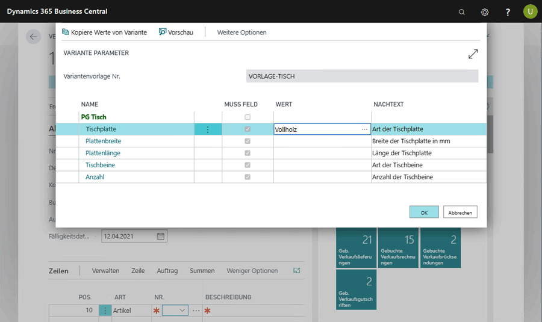Click the Variantenvorlage Nr. field VORLAGE-TISCH
This screenshot has width=542, height=322.
point(362,76)
